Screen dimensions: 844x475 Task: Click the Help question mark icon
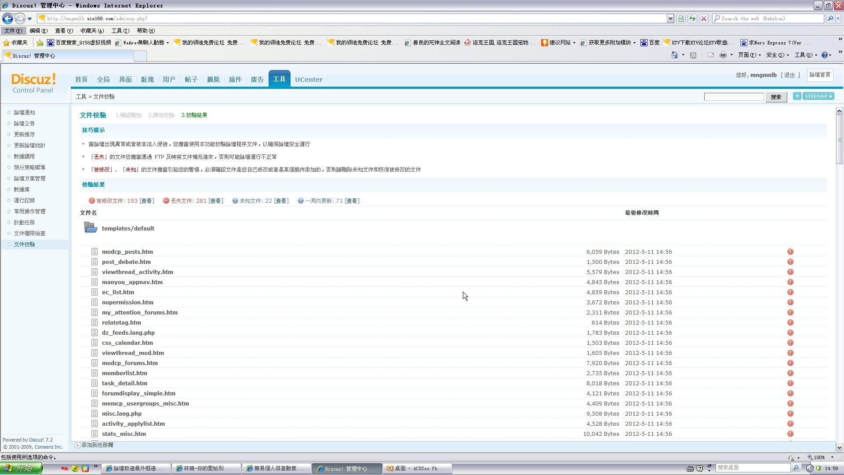[824, 55]
